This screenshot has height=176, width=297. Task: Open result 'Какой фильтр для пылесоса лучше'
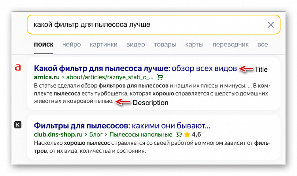[x=135, y=68]
